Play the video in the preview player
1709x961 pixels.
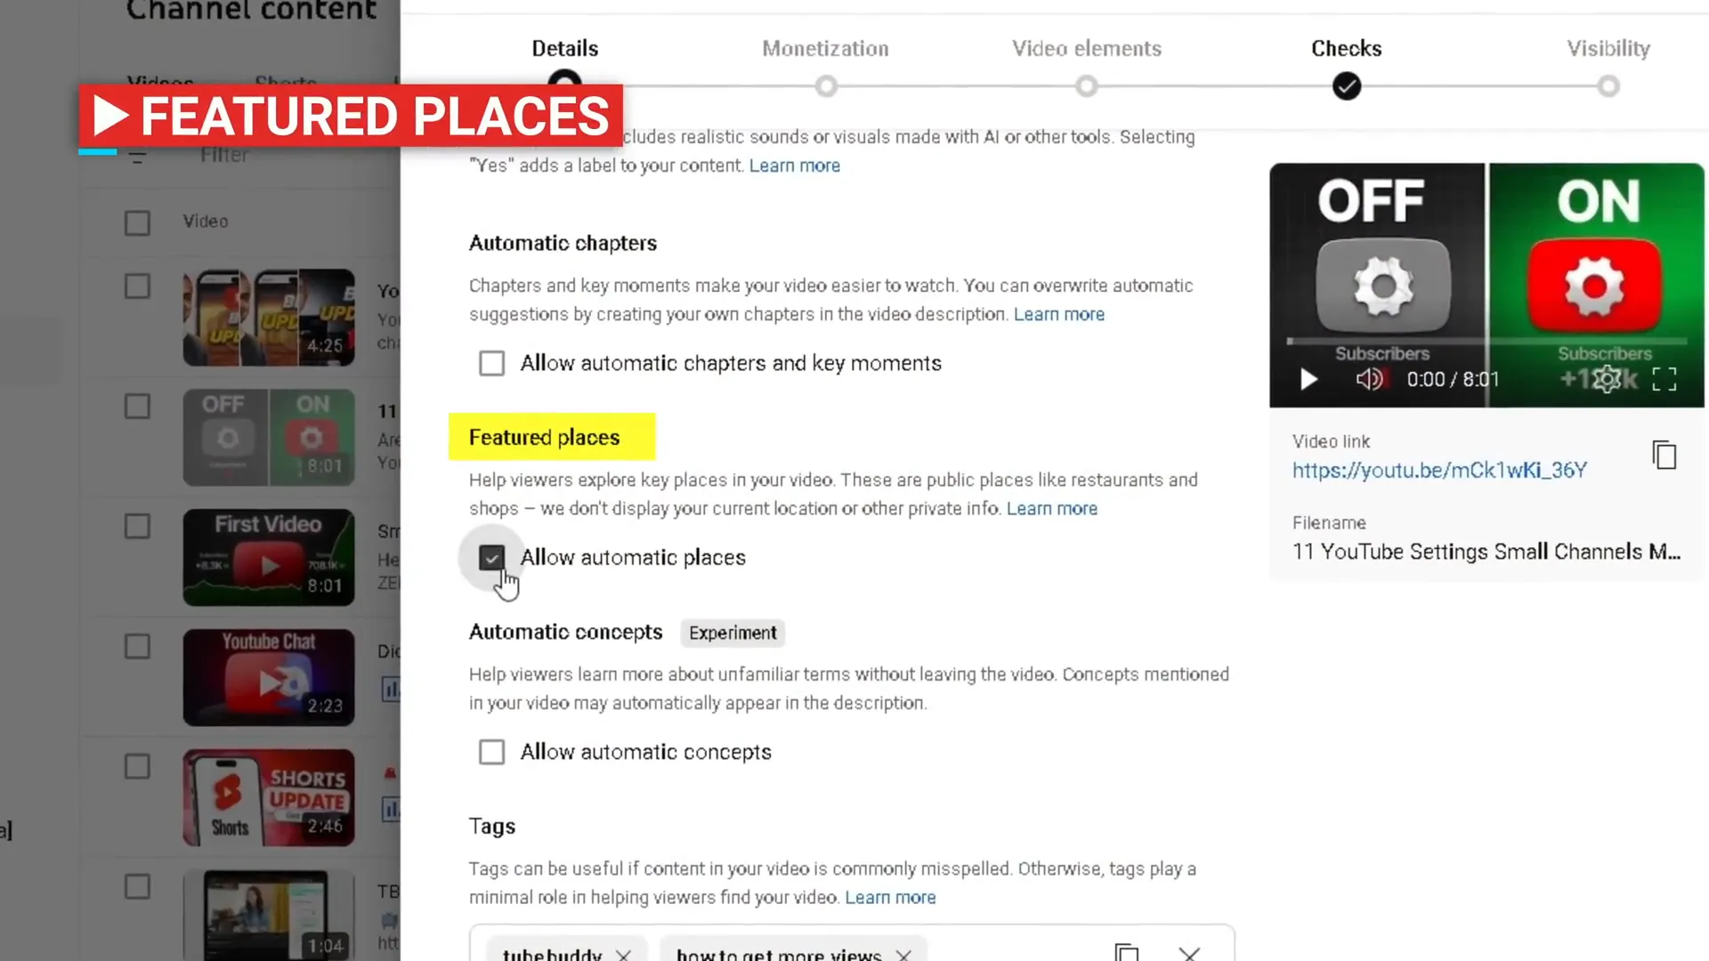pyautogui.click(x=1307, y=379)
